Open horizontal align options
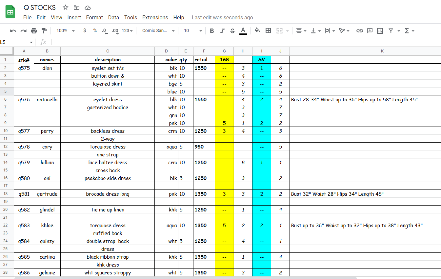The height and width of the screenshot is (279, 441). click(301, 31)
